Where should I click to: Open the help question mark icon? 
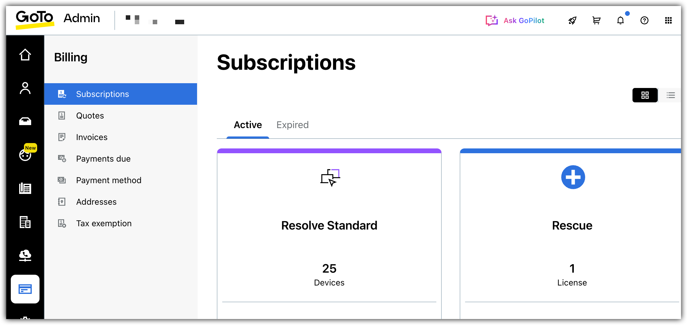[x=644, y=21]
